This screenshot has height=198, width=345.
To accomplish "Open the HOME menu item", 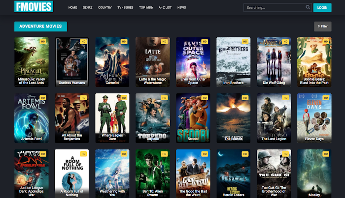I will point(72,7).
